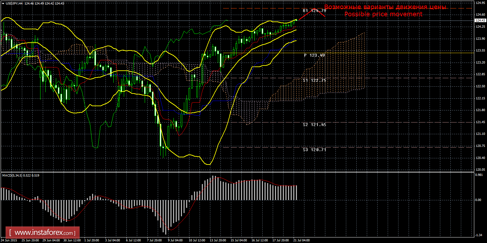Select the S2 121.45 support label
Viewport: 487px width, 243px height.
314,125
